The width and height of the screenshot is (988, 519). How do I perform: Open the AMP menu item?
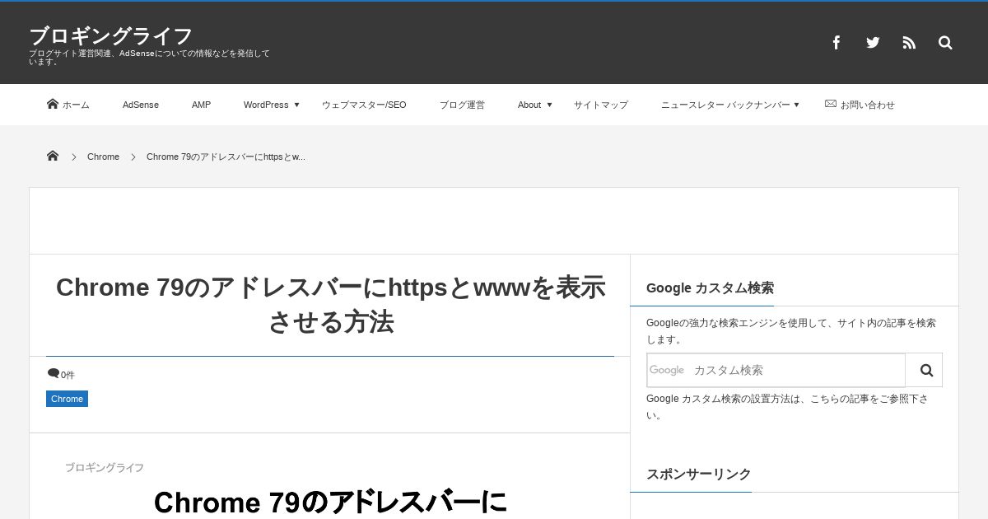pyautogui.click(x=201, y=105)
